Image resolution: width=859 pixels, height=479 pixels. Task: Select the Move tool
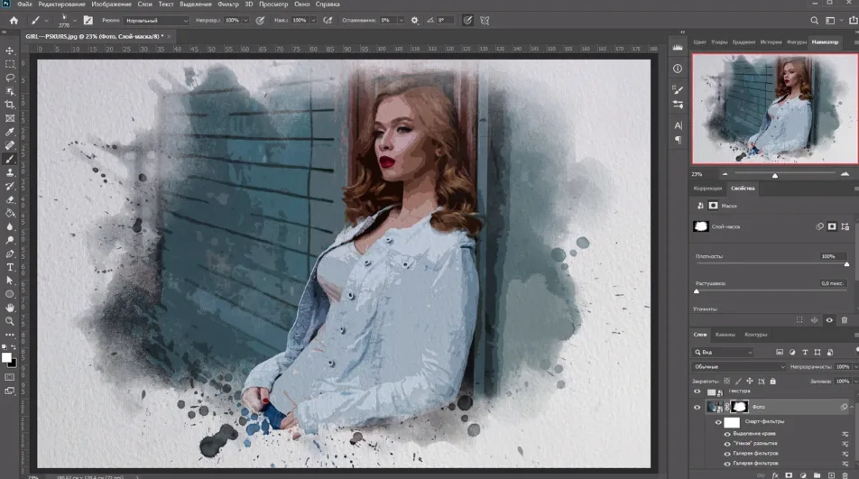coord(10,51)
